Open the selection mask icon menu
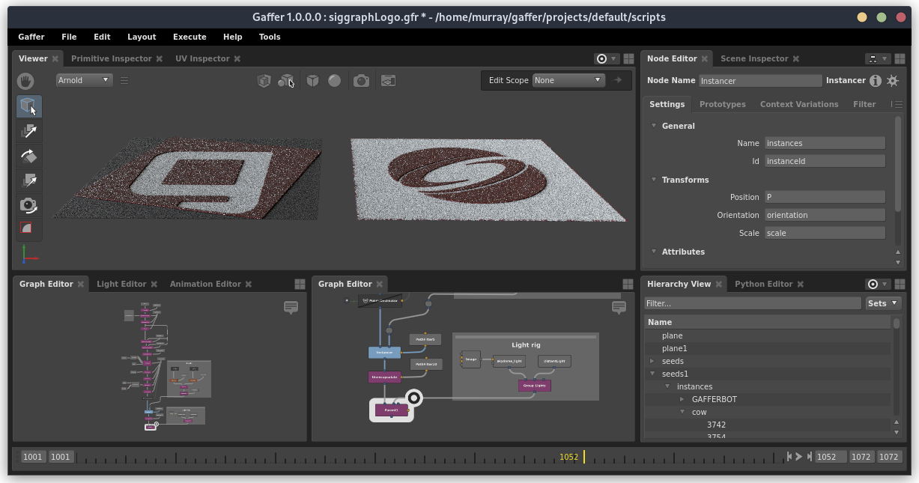This screenshot has height=483, width=919. (x=286, y=80)
